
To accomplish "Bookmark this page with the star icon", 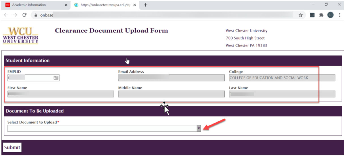I will [301, 15].
